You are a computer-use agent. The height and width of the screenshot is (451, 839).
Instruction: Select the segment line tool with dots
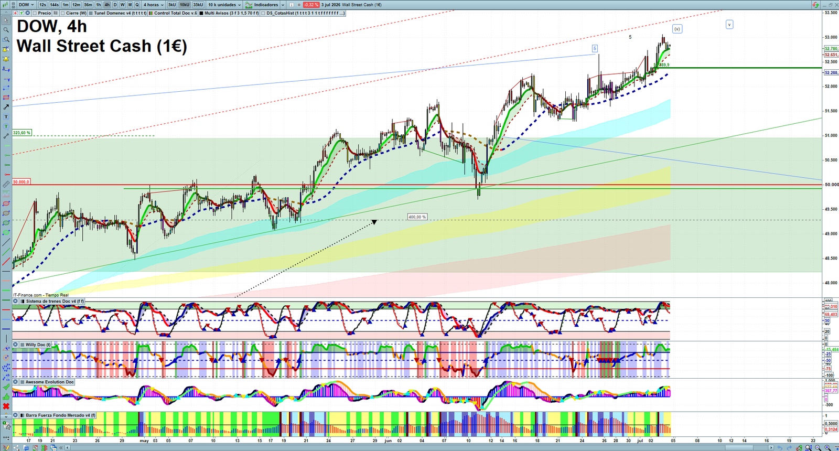(x=6, y=136)
